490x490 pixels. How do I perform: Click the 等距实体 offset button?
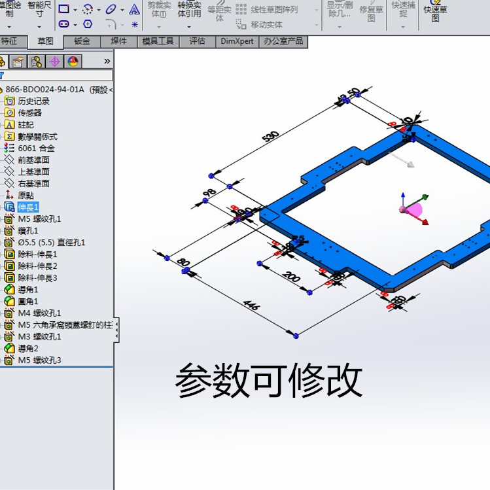[219, 12]
